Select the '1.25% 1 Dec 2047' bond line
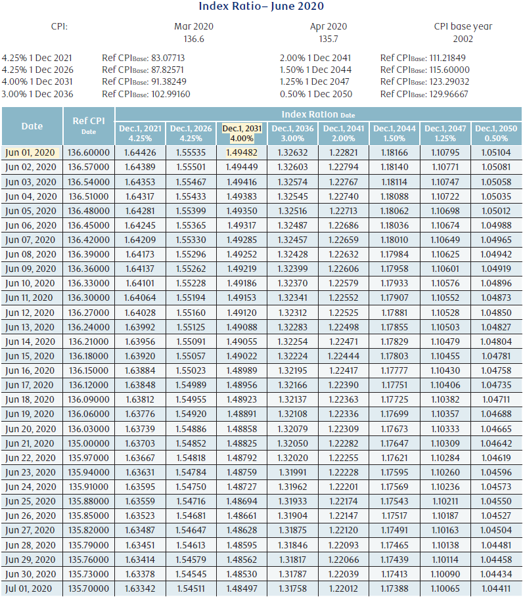The image size is (523, 597). pos(315,81)
